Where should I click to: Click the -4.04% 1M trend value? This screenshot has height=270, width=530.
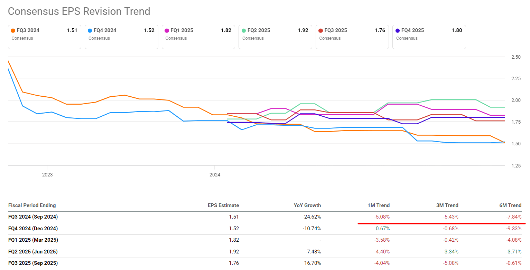click(382, 263)
